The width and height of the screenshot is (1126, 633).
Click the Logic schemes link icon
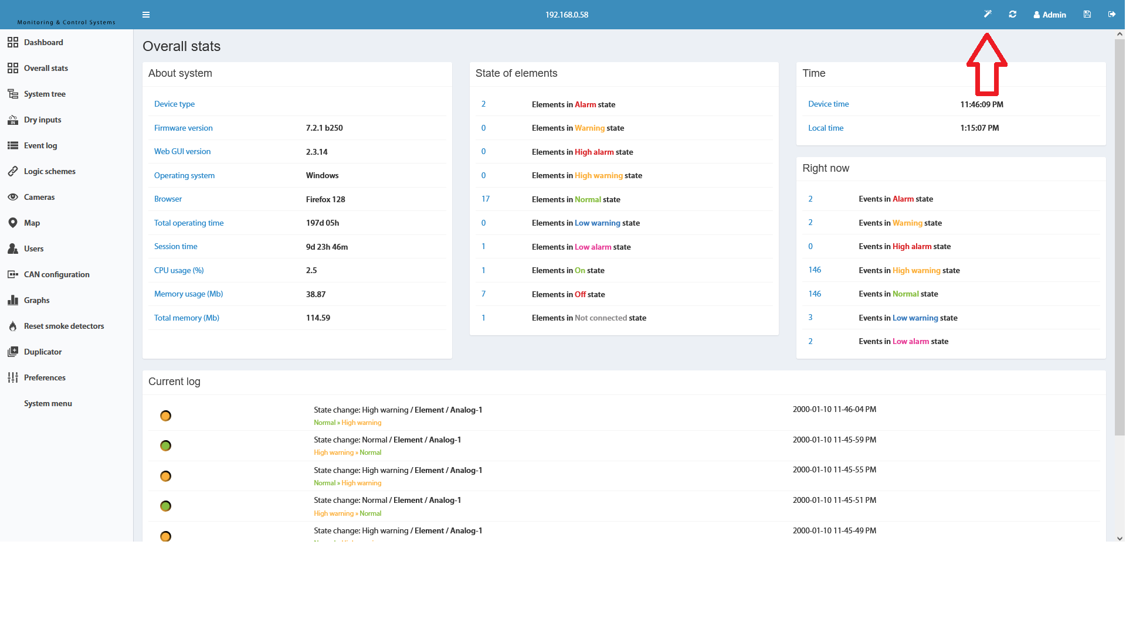click(13, 171)
